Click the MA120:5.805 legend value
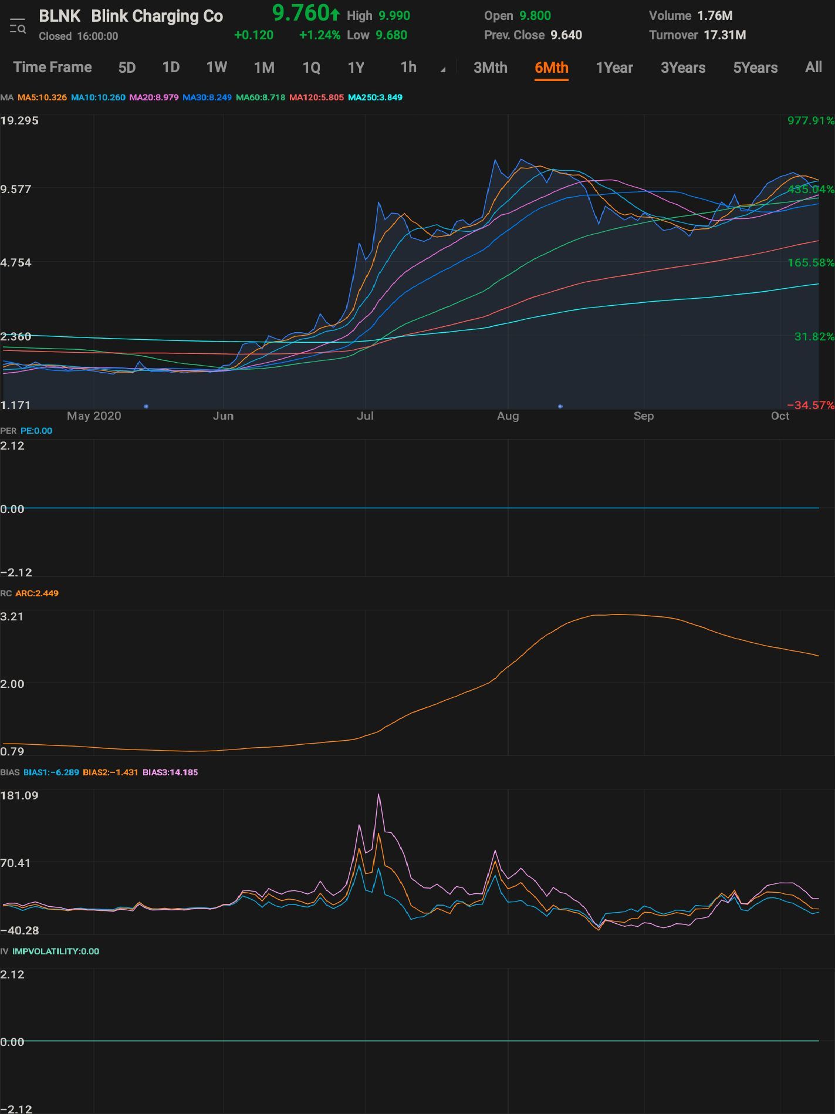 (x=316, y=97)
